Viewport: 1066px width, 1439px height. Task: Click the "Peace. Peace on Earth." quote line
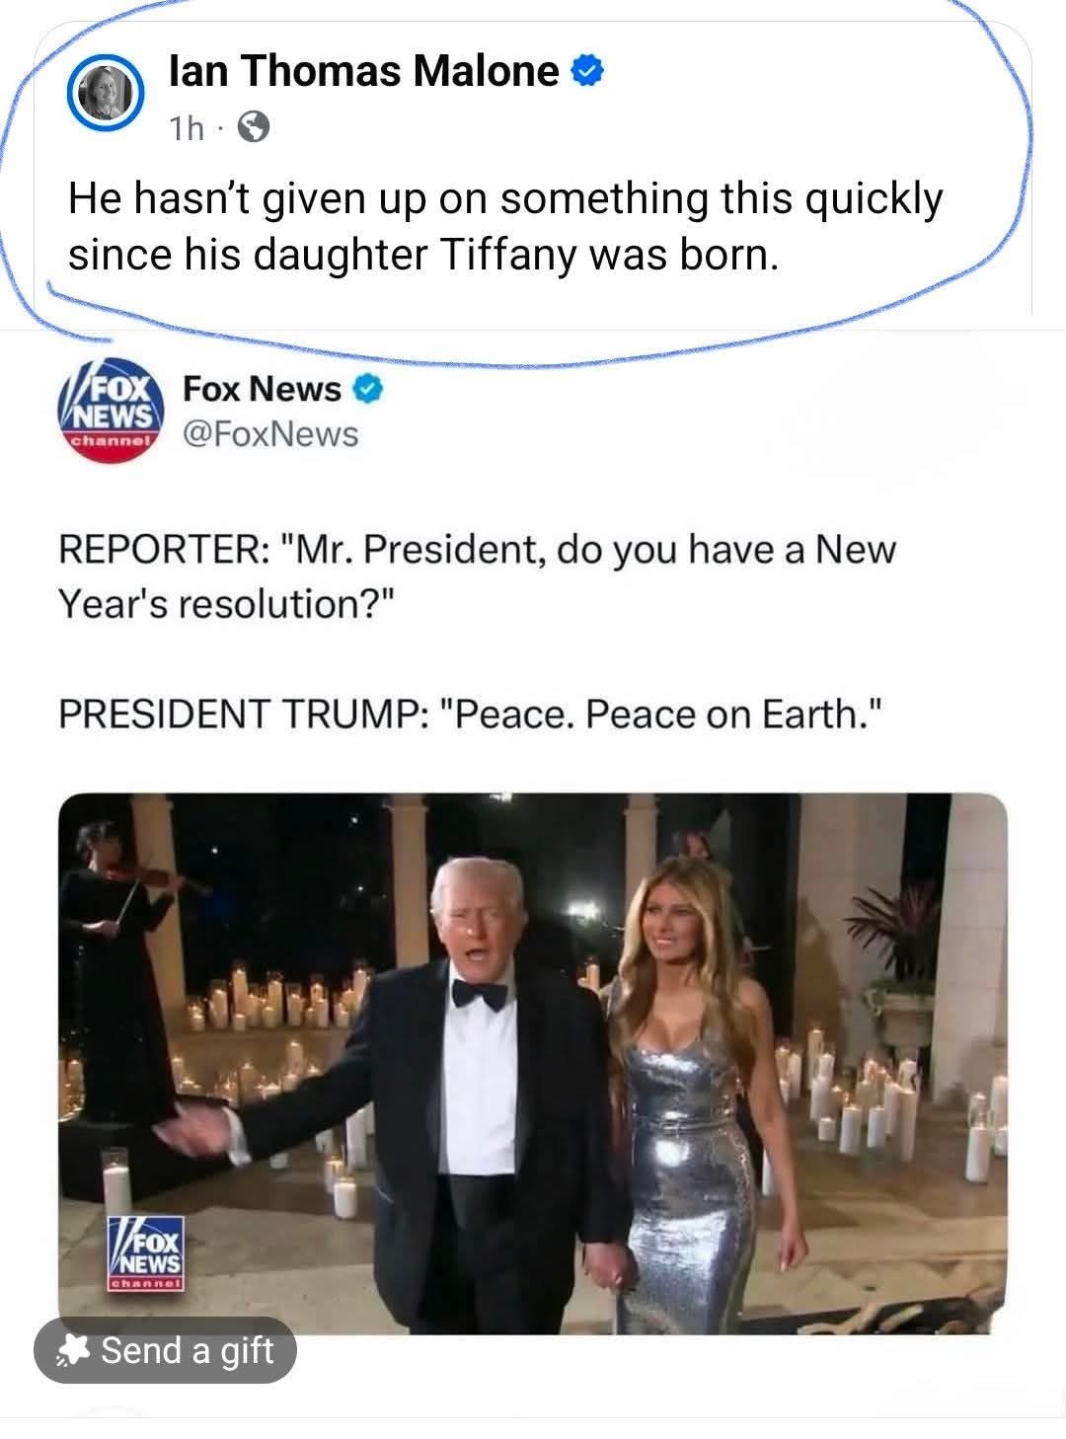tap(468, 713)
